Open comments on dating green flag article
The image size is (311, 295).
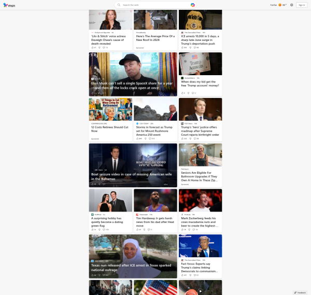[106, 230]
